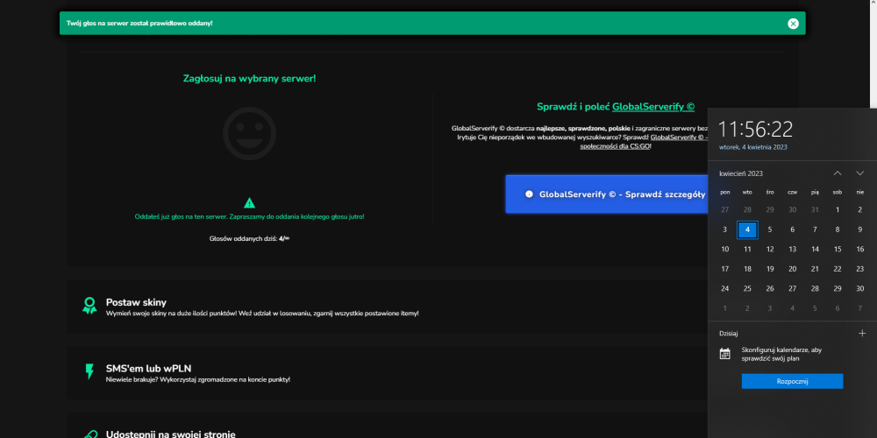The height and width of the screenshot is (438, 877).
Task: Open month picker via kwiecień 2023 header
Action: pos(740,173)
